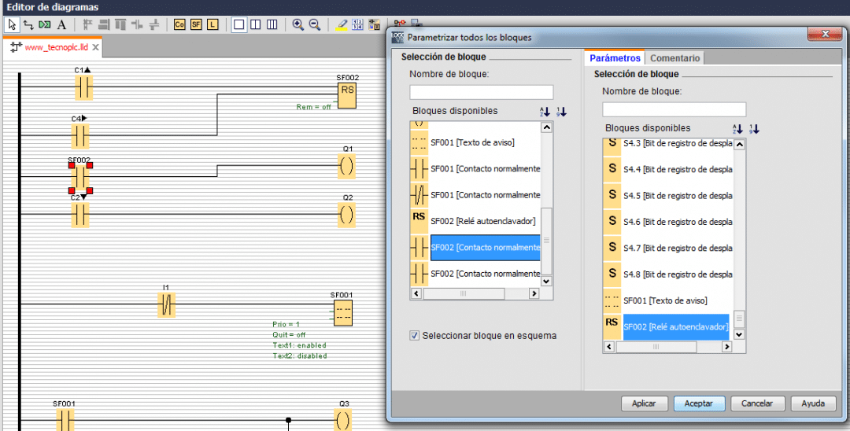Image resolution: width=850 pixels, height=431 pixels.
Task: Select the arrow selection tool
Action: [x=12, y=24]
